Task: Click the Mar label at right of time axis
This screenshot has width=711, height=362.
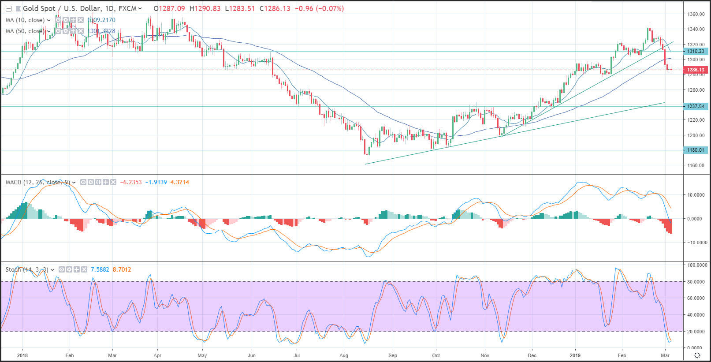Action: click(665, 355)
